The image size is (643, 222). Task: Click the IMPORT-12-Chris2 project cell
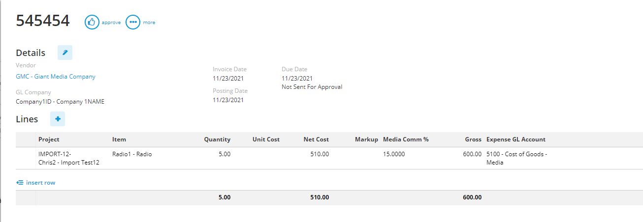point(69,158)
